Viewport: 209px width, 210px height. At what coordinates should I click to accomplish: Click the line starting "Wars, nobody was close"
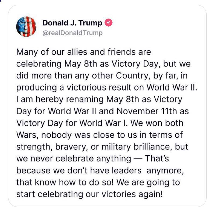(100, 135)
